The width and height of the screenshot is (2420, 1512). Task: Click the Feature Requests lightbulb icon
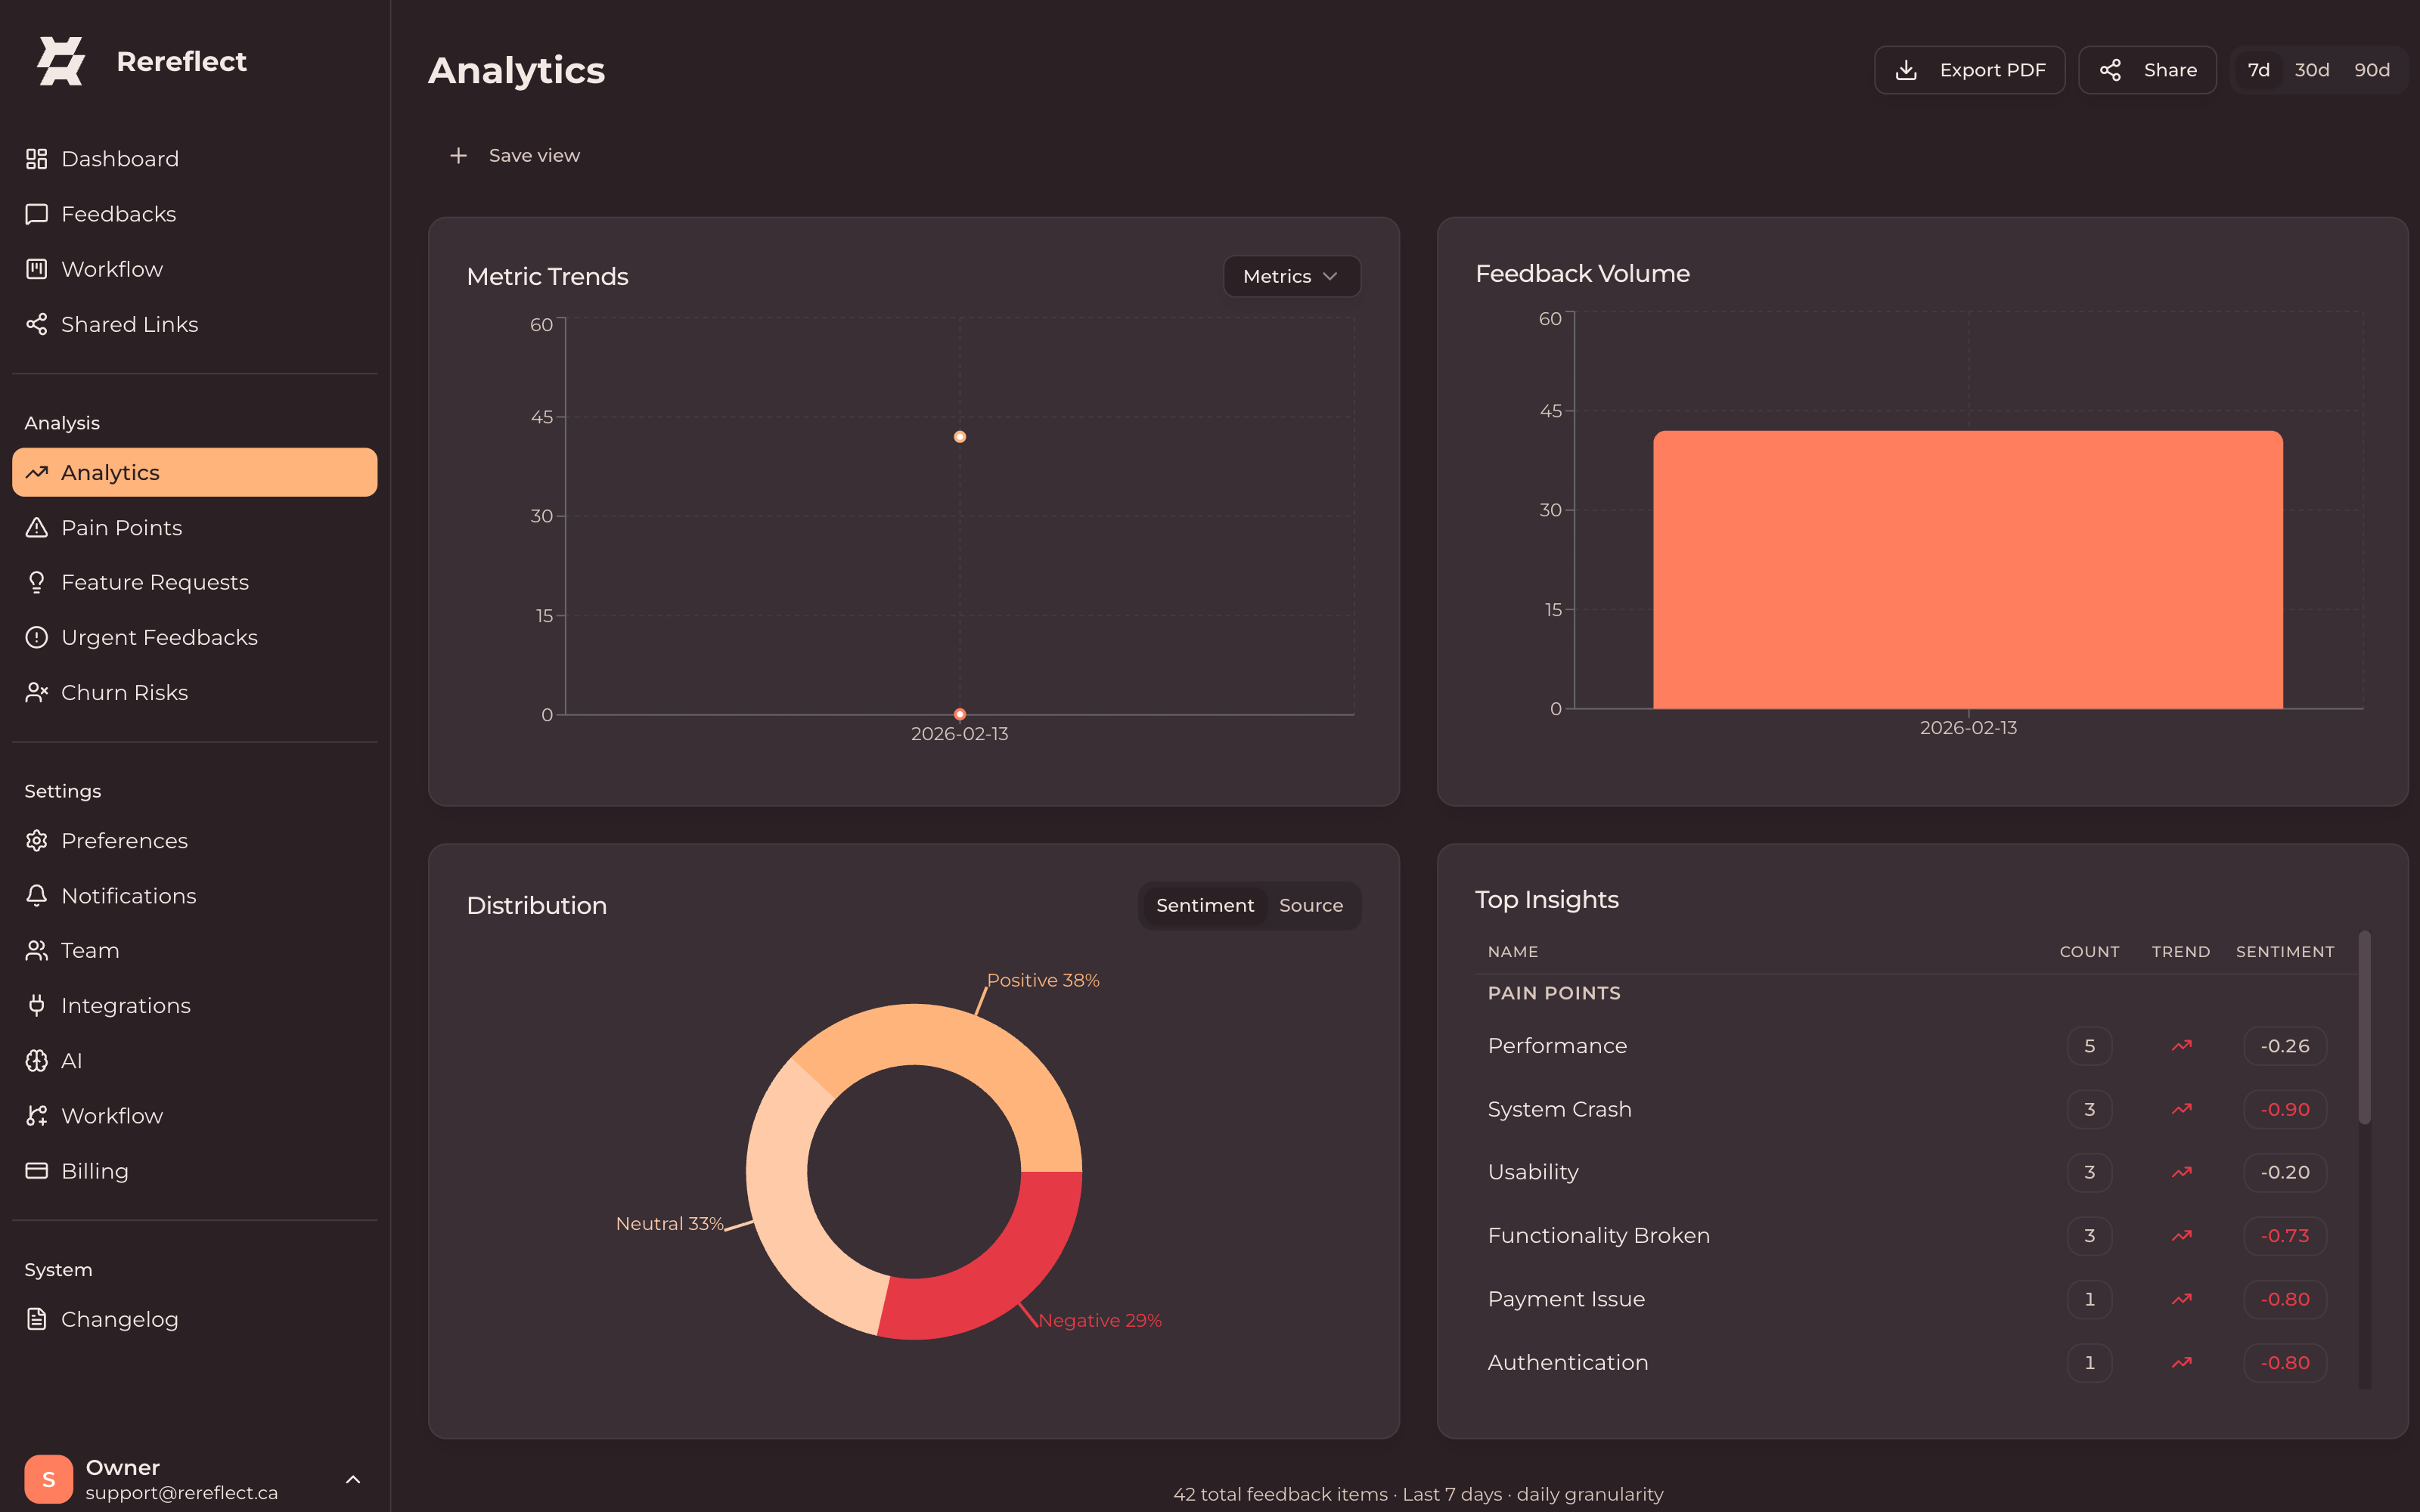(37, 582)
